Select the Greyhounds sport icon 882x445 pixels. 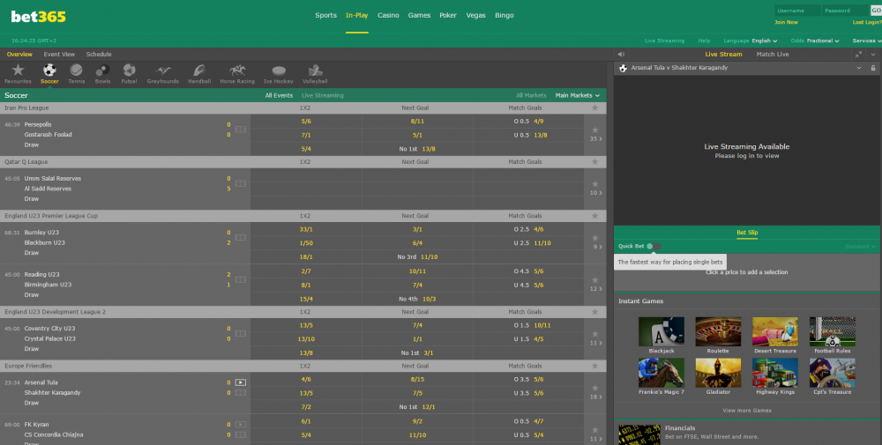(x=163, y=70)
